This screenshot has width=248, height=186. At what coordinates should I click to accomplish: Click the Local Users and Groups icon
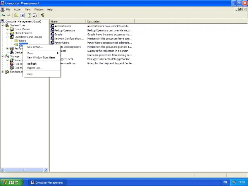pos(12,37)
